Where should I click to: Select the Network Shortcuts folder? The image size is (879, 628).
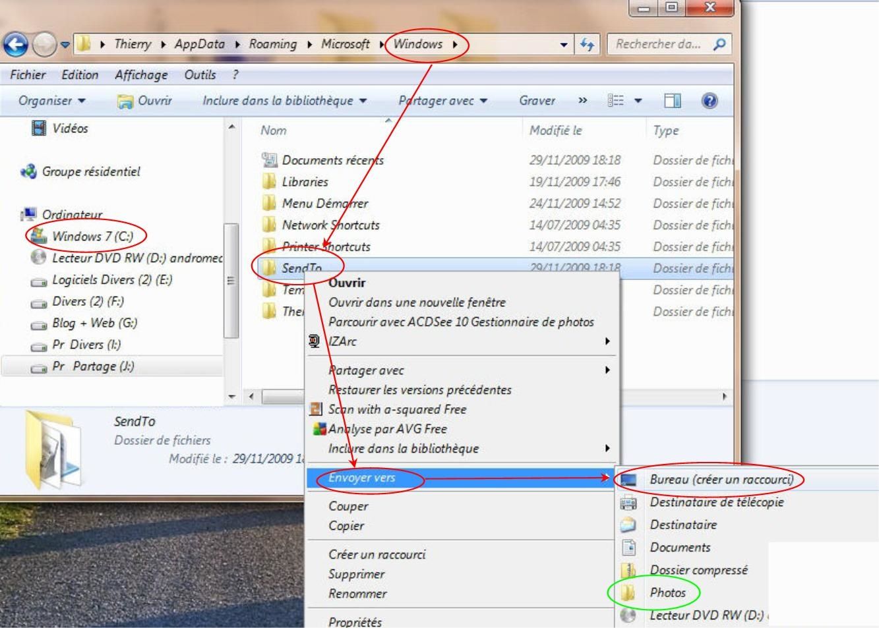coord(320,225)
